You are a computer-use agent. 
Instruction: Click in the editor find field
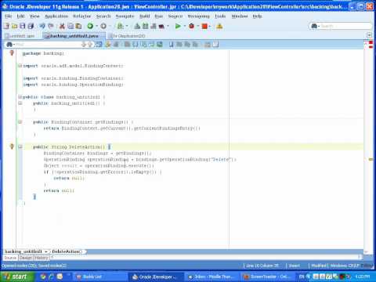49,45
